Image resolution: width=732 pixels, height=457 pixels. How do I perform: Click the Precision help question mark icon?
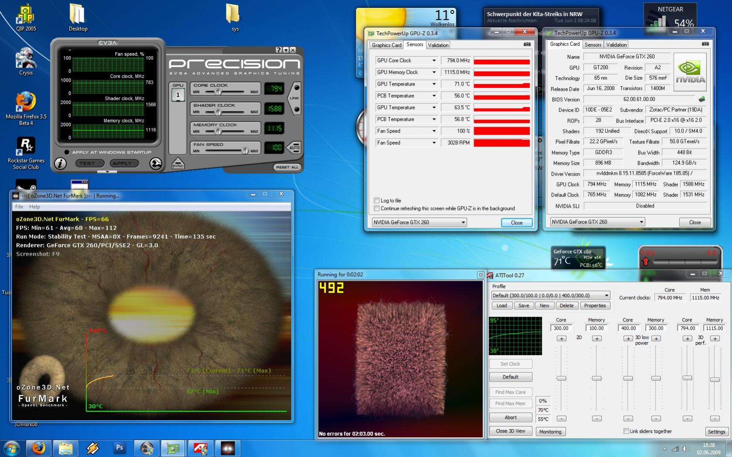(279, 50)
